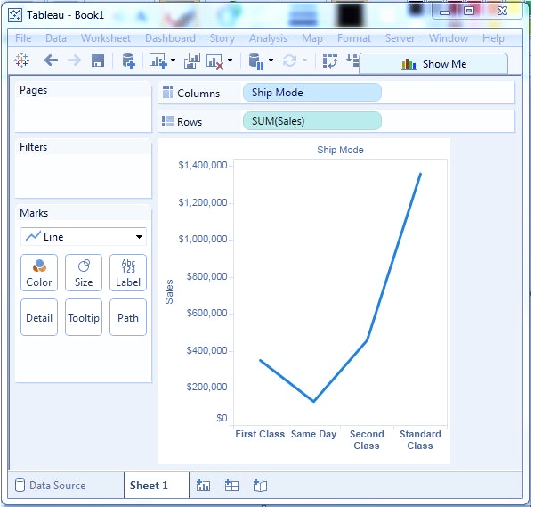Open the Window menu
Image resolution: width=534 pixels, height=507 pixels.
(x=449, y=38)
